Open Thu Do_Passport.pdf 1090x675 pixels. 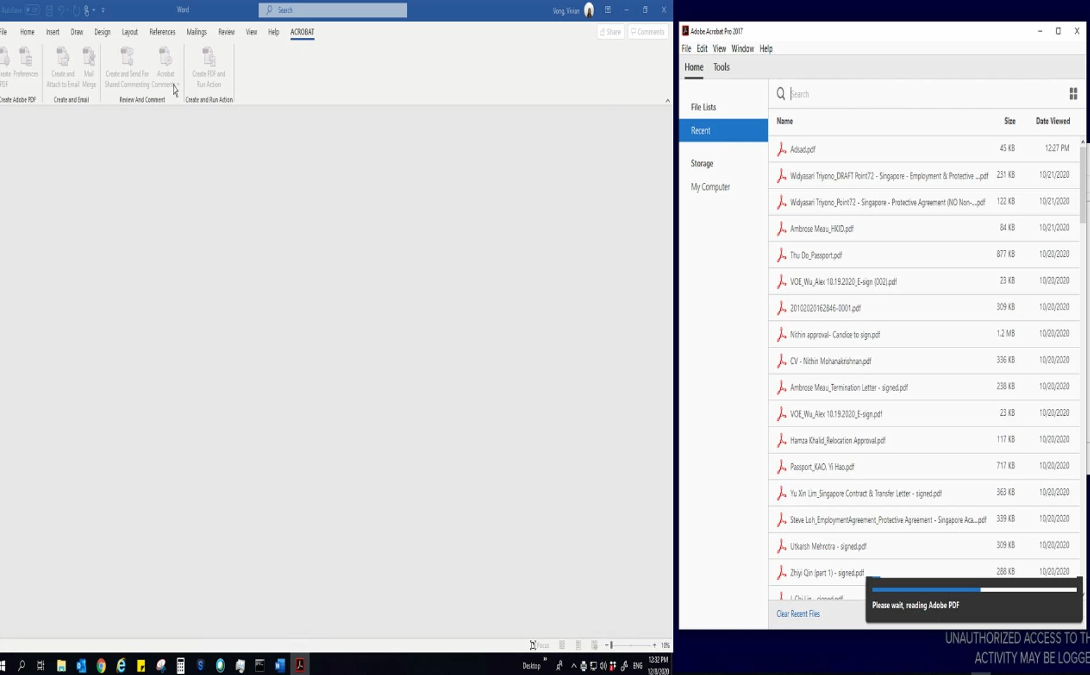tap(924, 255)
